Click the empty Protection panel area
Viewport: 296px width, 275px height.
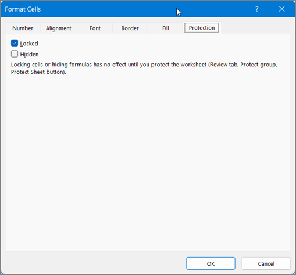[x=147, y=163]
